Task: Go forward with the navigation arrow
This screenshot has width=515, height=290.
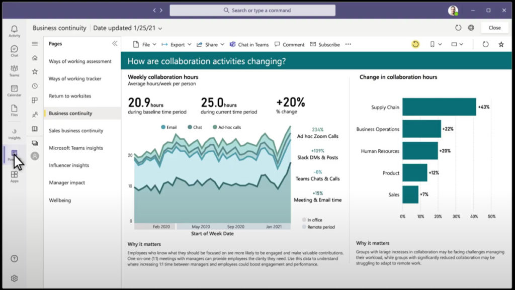Action: (161, 10)
